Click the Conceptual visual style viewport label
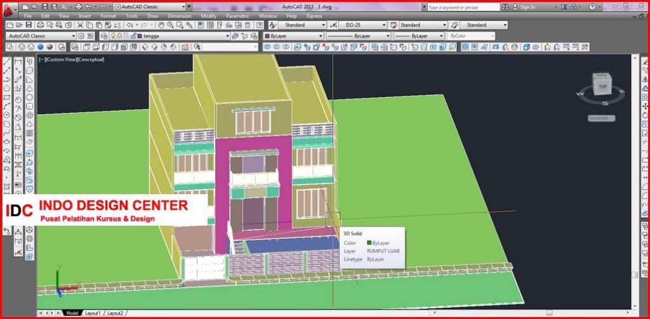 pos(91,60)
